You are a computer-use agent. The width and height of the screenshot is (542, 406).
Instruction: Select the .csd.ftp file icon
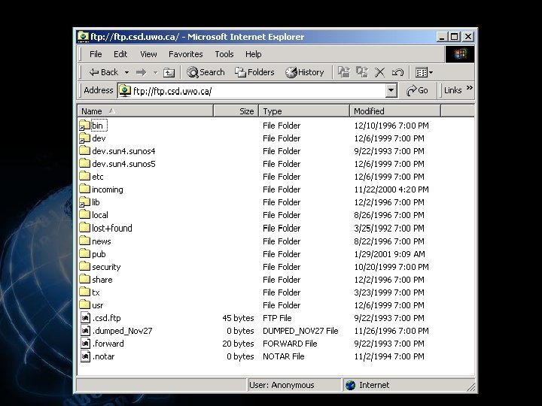click(x=85, y=317)
